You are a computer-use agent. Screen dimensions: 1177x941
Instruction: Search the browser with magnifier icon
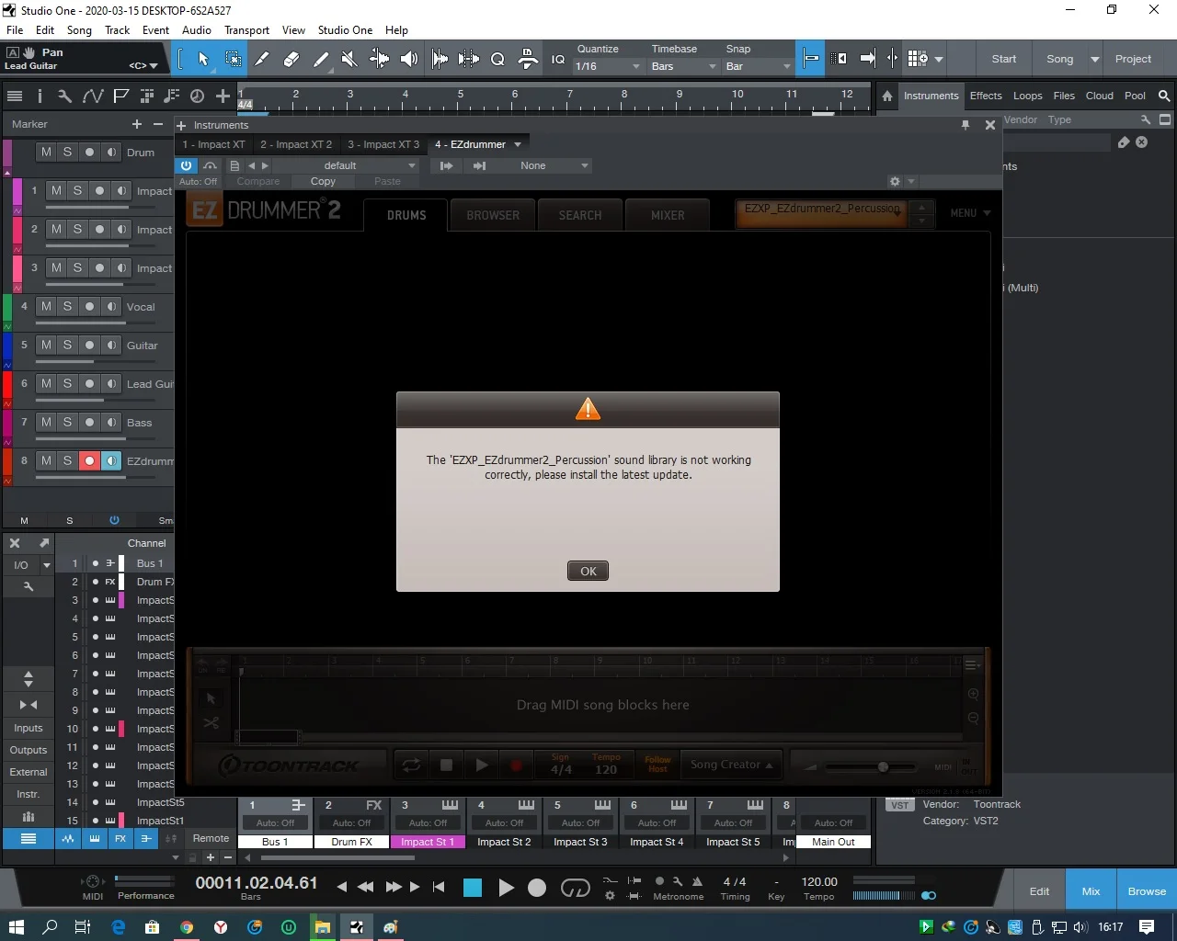point(1164,96)
